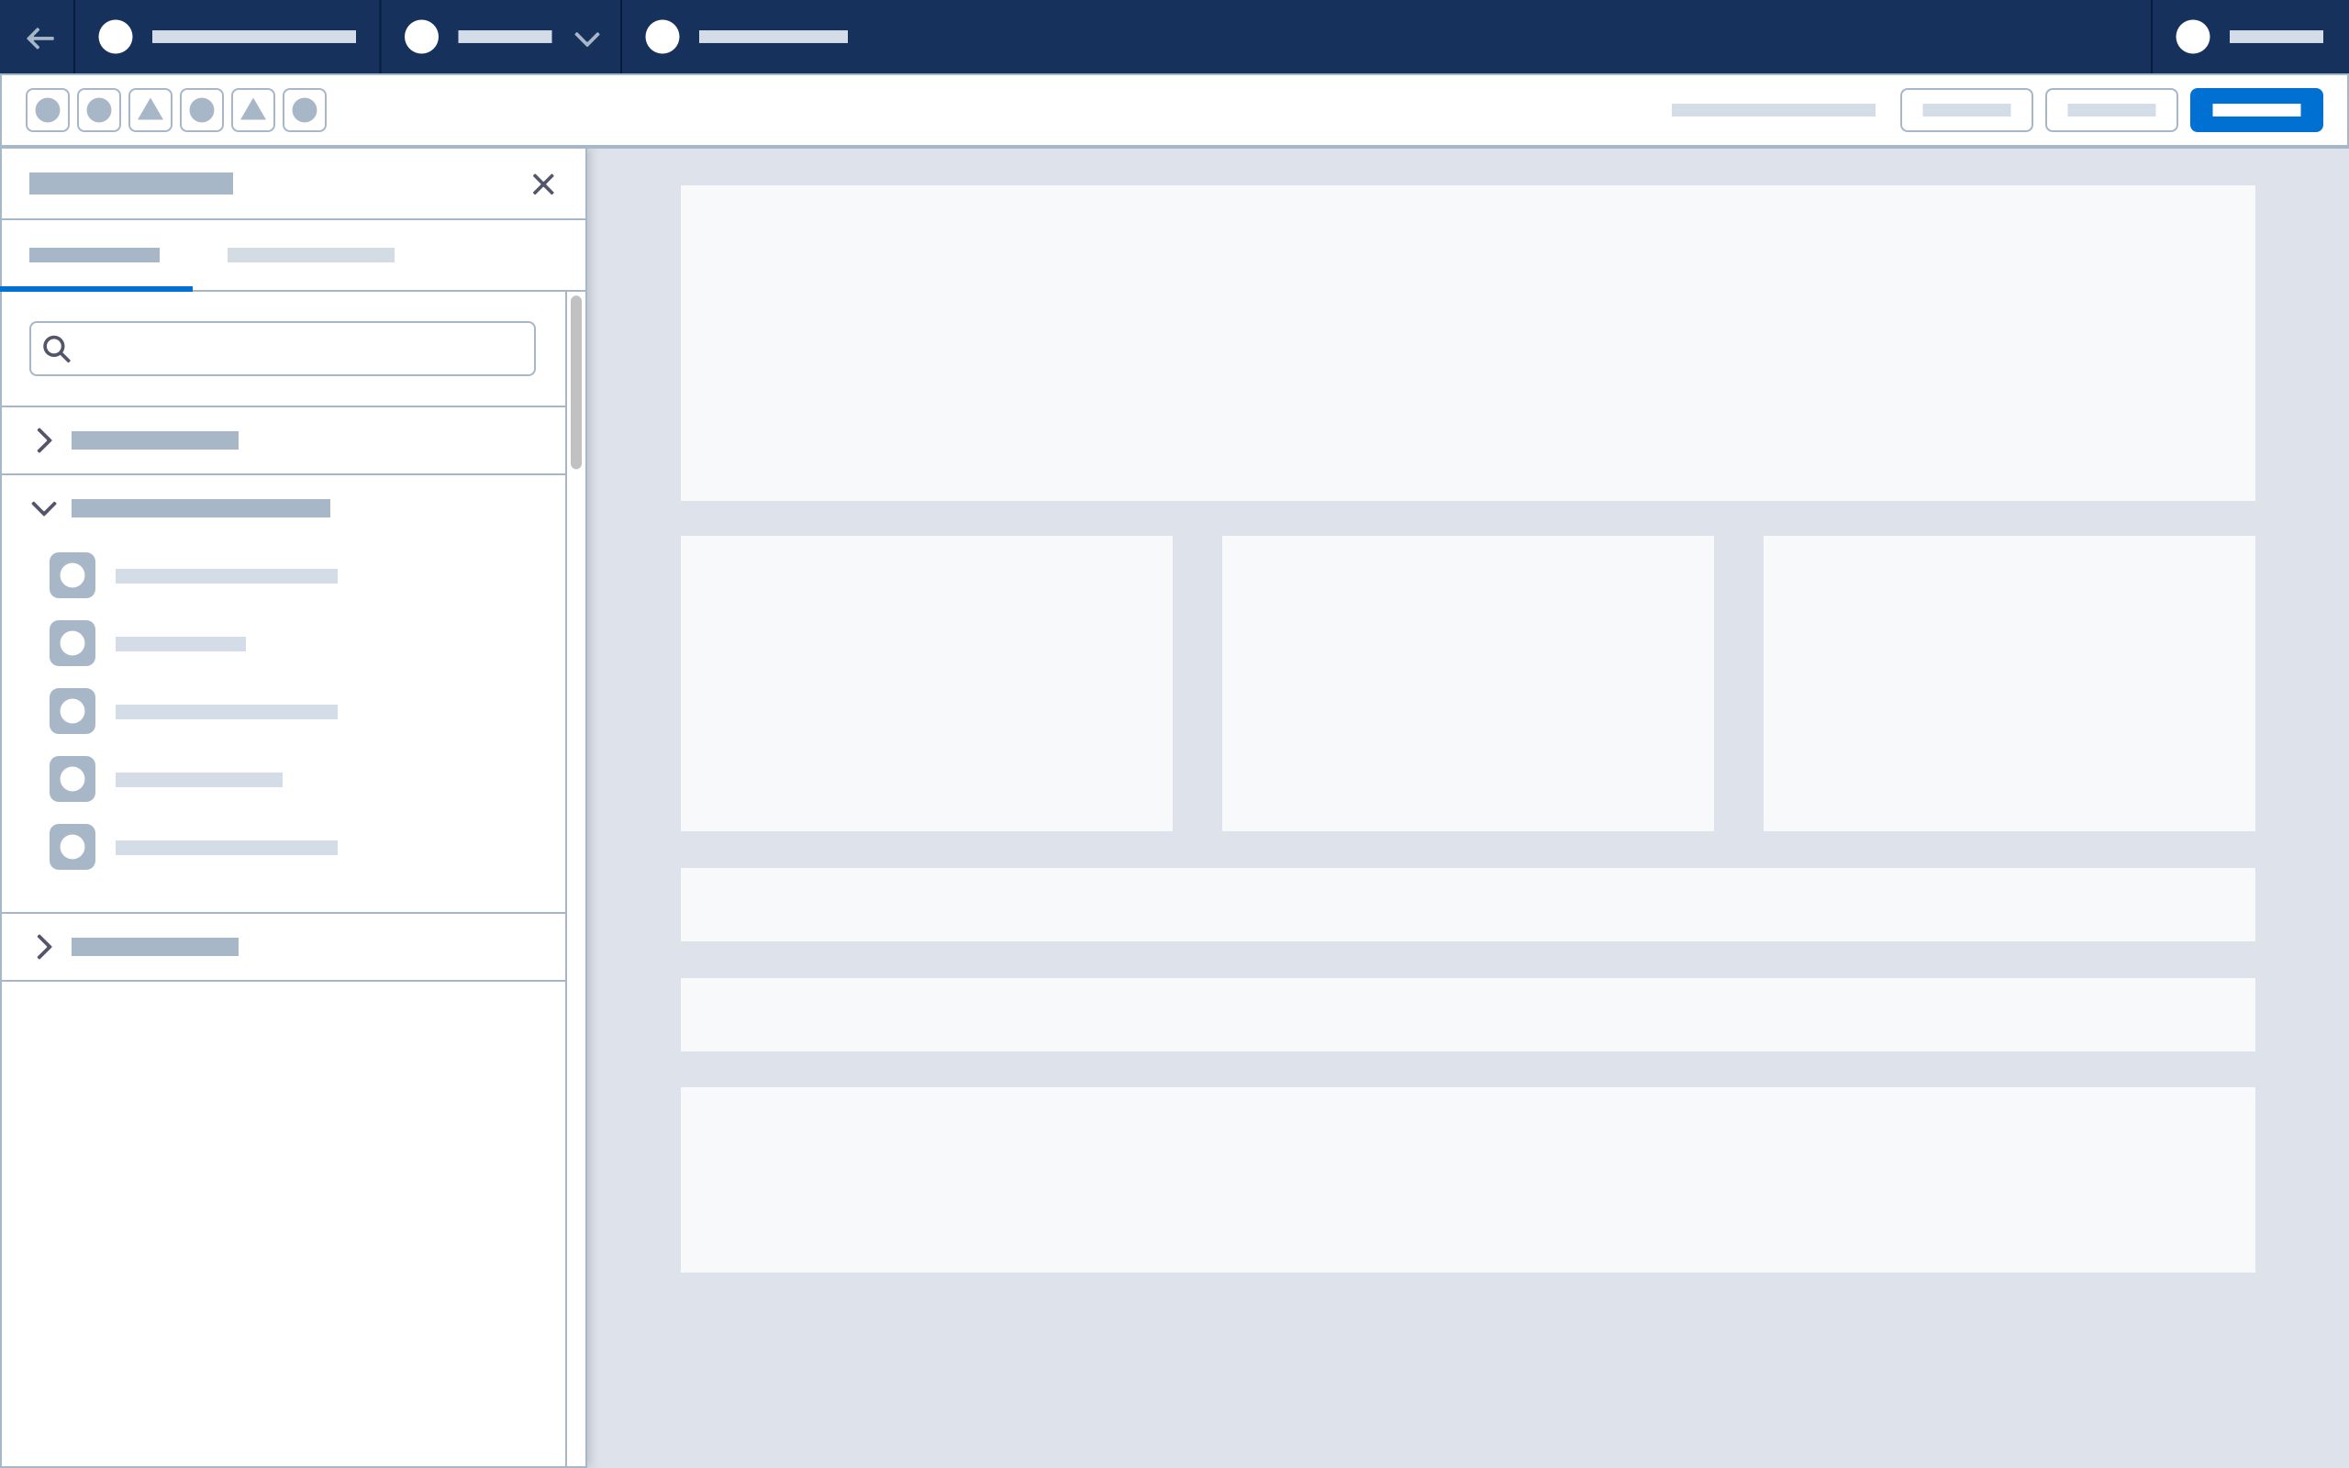Image resolution: width=2349 pixels, height=1468 pixels.
Task: Open the user avatar menu at top right
Action: tap(2193, 37)
